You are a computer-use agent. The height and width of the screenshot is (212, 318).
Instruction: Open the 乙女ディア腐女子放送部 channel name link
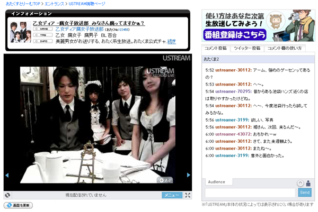tap(81, 29)
